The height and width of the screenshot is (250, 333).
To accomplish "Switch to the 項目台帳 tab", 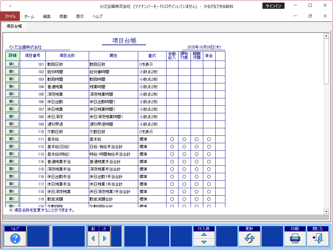I will point(14,26).
